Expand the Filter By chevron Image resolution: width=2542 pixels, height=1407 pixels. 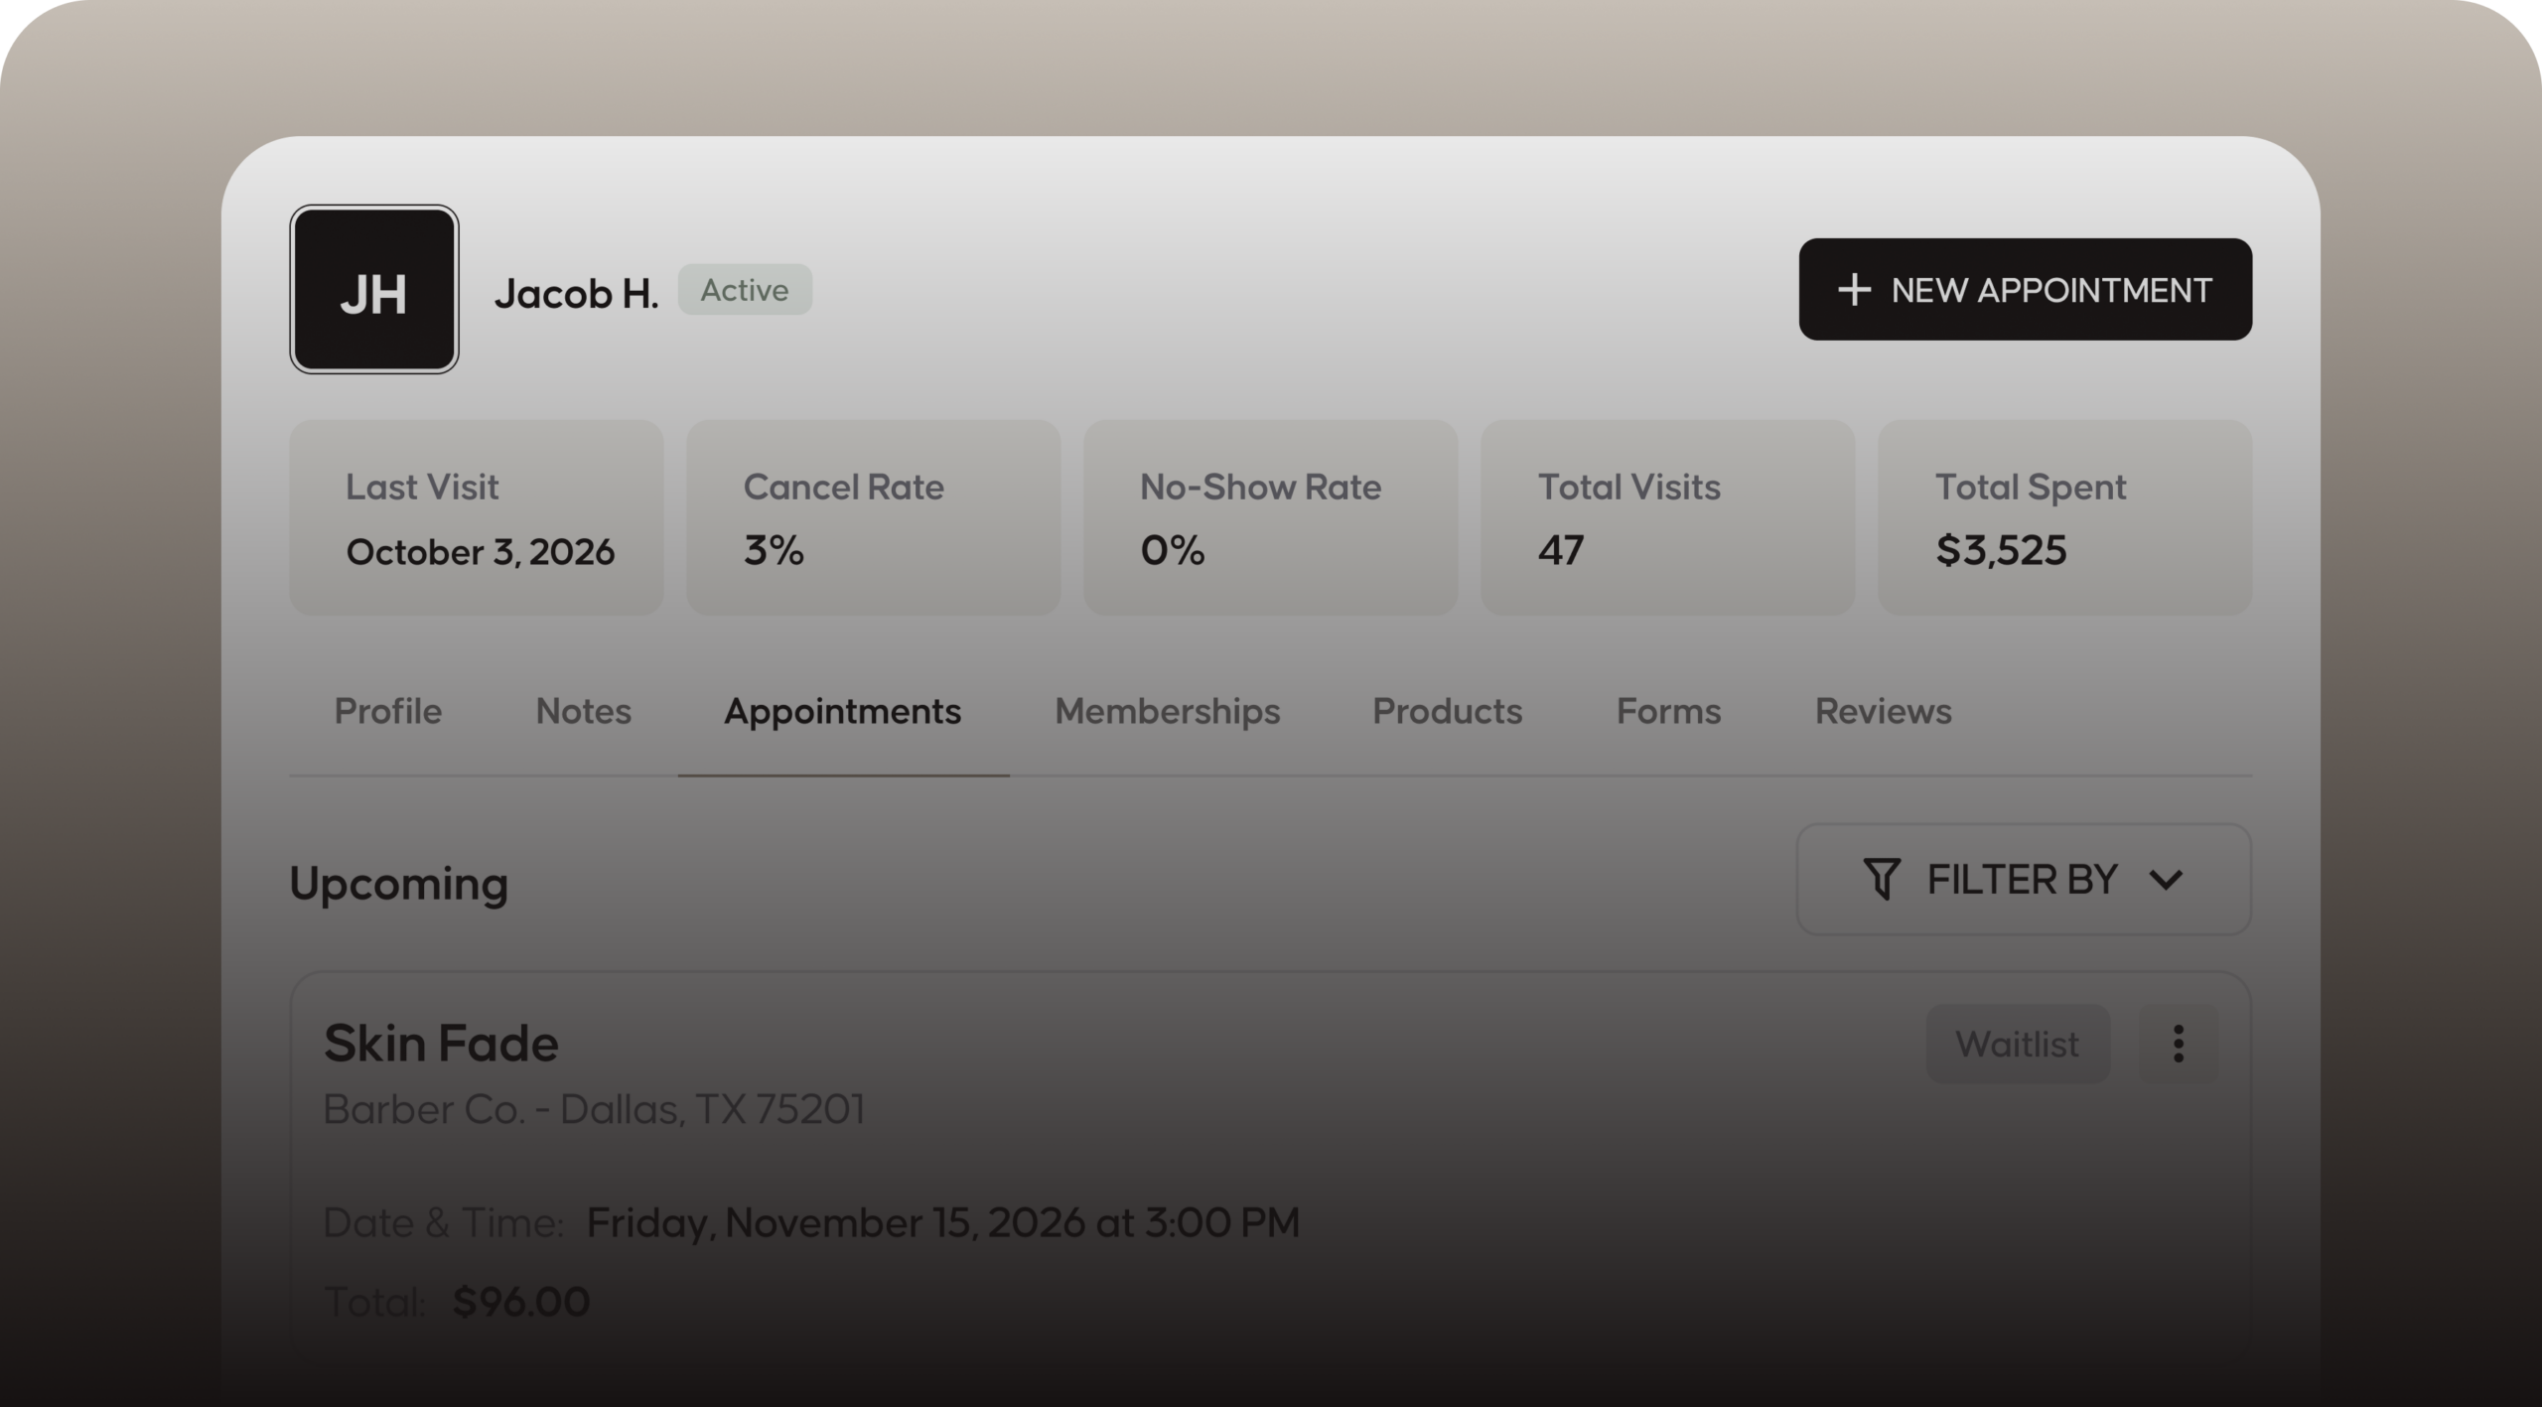click(x=2166, y=880)
